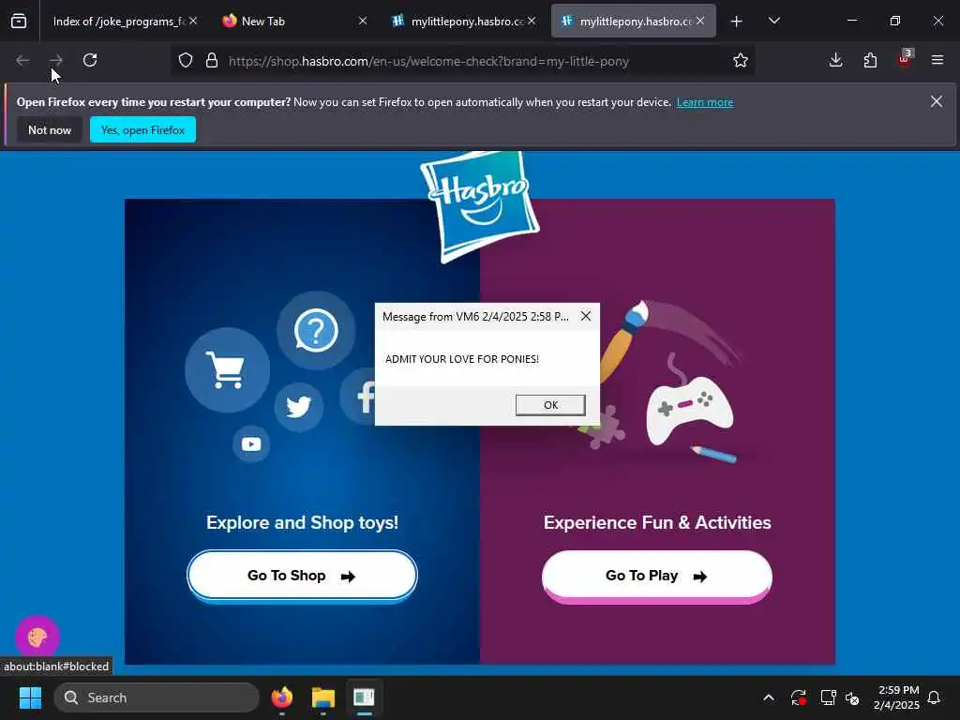Open the Extensions puzzle icon
Image resolution: width=960 pixels, height=720 pixels.
pyautogui.click(x=870, y=60)
